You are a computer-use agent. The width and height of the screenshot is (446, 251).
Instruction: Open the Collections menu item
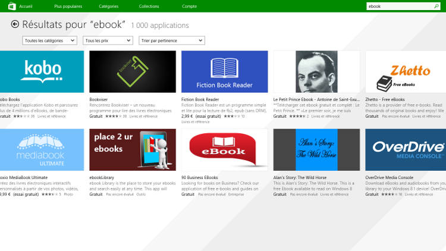(x=149, y=7)
